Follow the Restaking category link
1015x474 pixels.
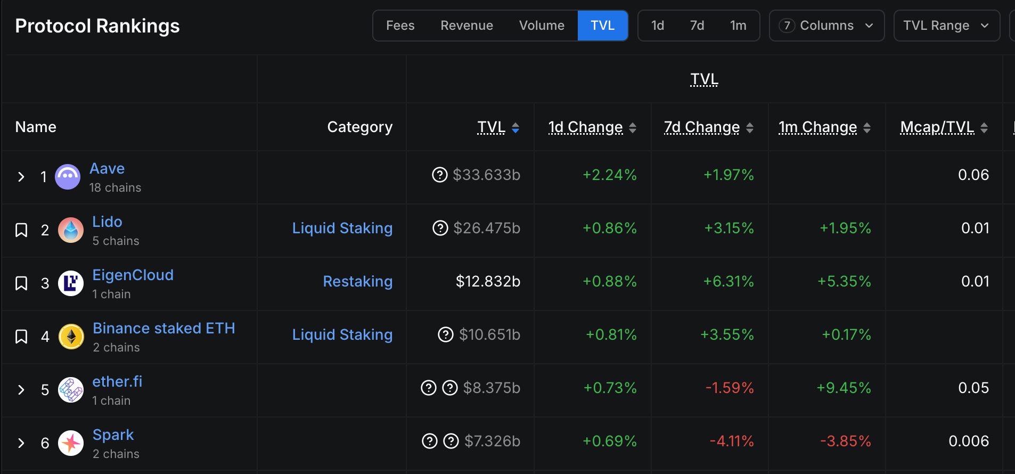pyautogui.click(x=357, y=281)
